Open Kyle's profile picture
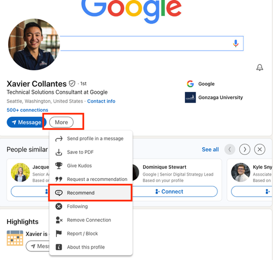The width and height of the screenshot is (273, 260). coord(241,172)
